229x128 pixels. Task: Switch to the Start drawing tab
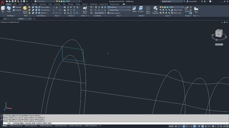coord(5,19)
